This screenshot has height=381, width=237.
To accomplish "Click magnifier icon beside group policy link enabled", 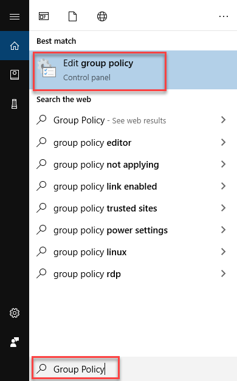I will [x=41, y=186].
